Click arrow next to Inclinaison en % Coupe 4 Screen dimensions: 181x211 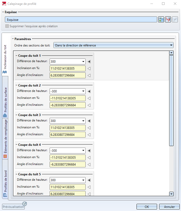[x=89, y=158]
